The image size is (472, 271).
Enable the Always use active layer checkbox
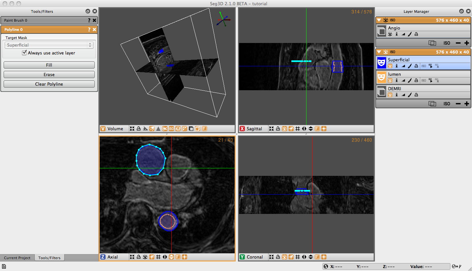pos(24,52)
